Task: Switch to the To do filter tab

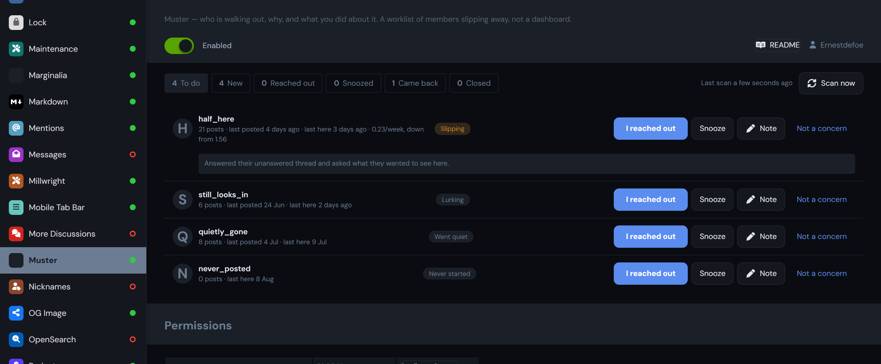Action: coord(186,83)
